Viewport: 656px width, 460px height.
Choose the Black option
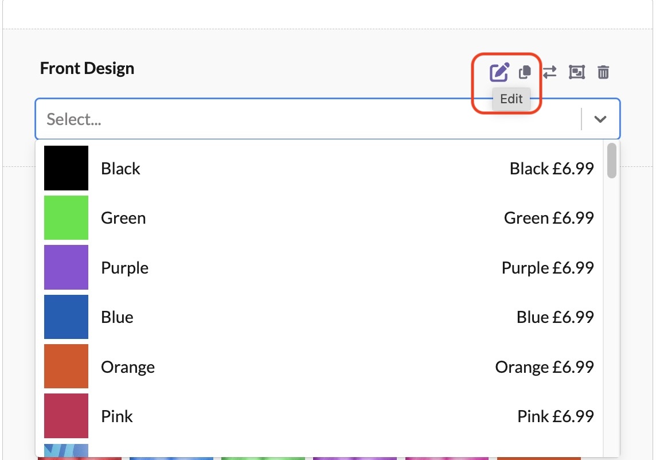pos(120,169)
